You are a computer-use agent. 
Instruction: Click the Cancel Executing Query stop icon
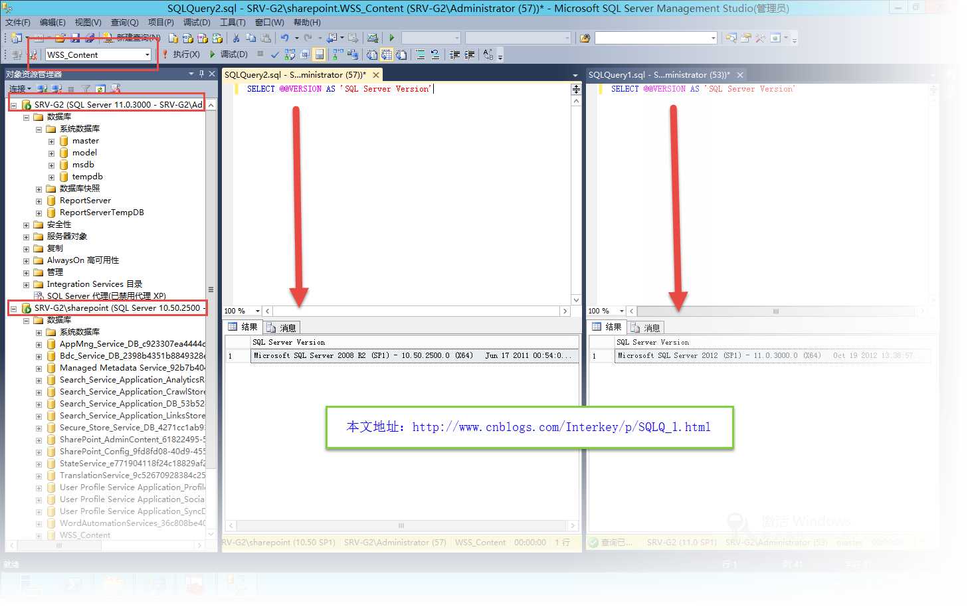tap(260, 54)
